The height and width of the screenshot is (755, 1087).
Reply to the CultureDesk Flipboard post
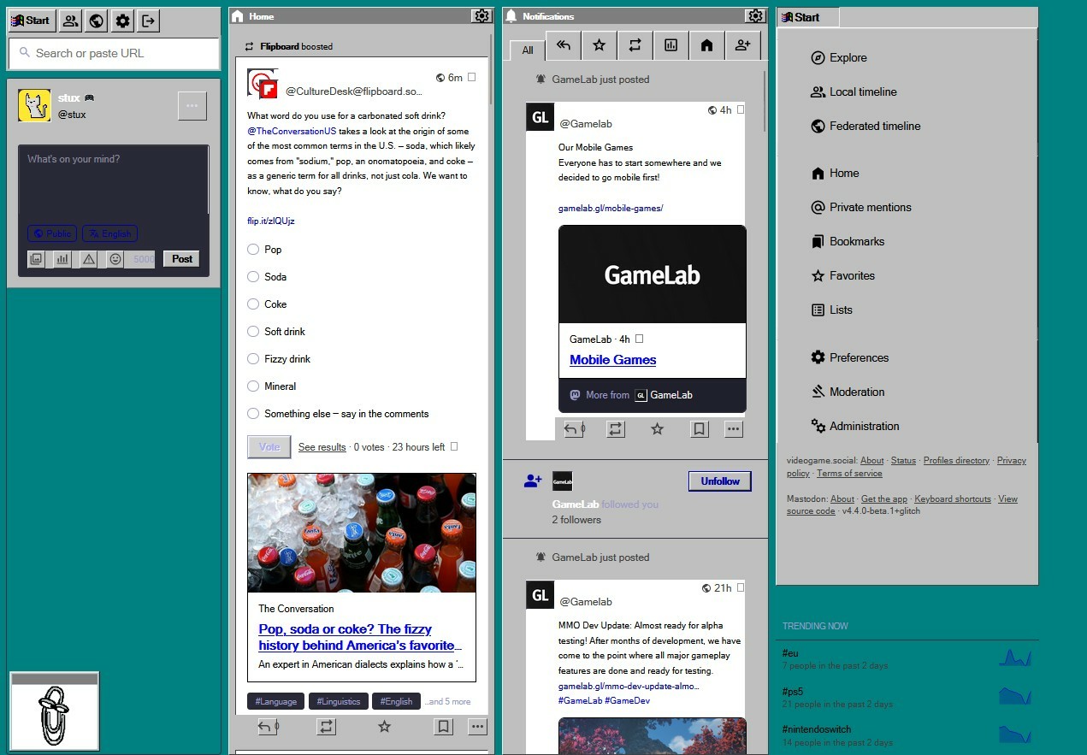pyautogui.click(x=269, y=727)
